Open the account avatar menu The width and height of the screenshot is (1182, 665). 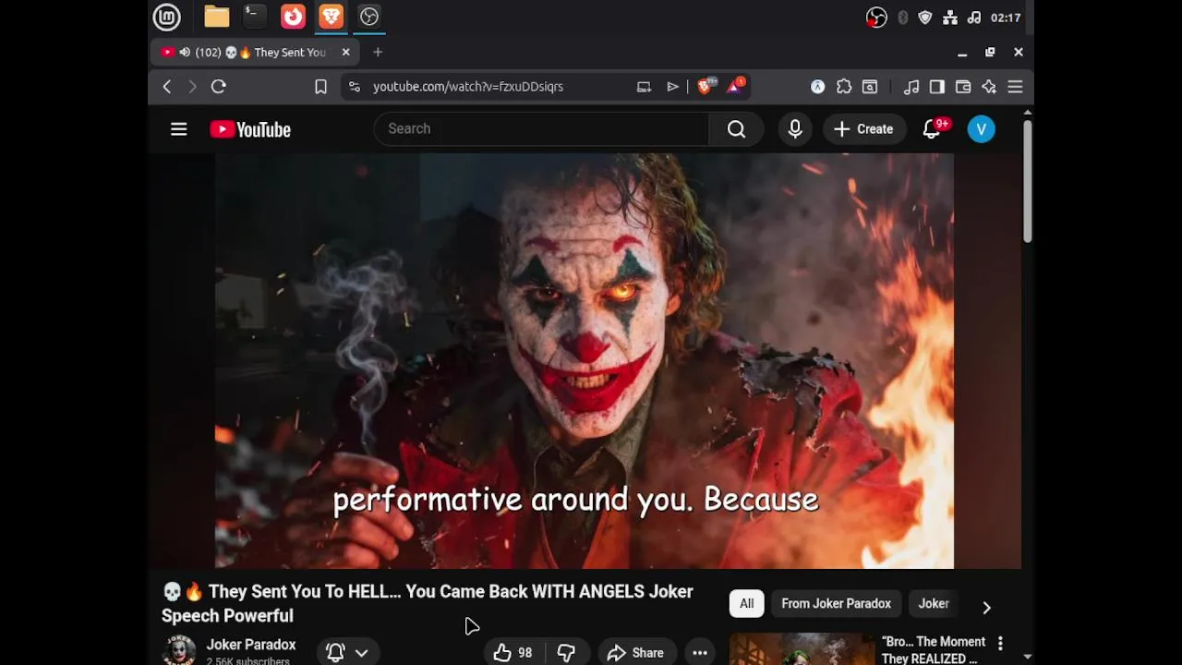pos(982,129)
